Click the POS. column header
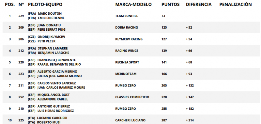 pos(10,5)
